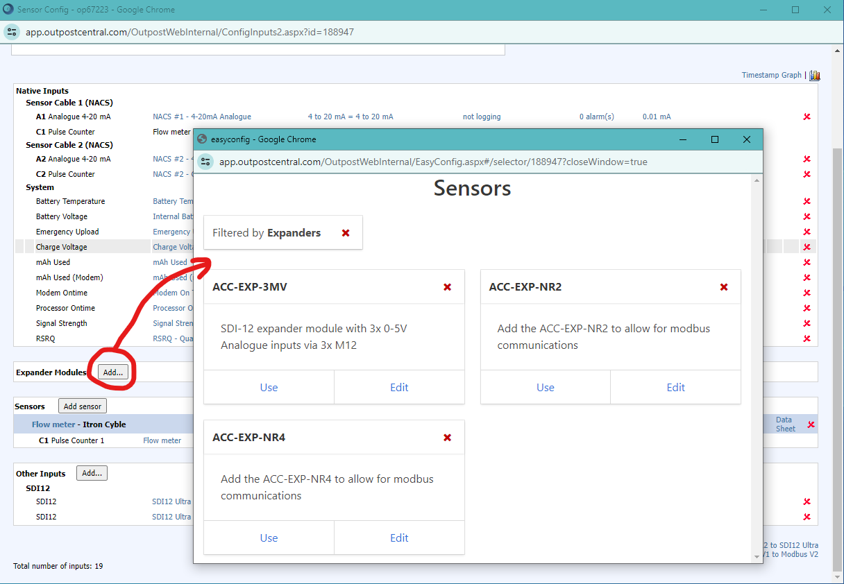Delete the A1 Analogue 4-20 mA input row
This screenshot has width=844, height=584.
coord(807,117)
